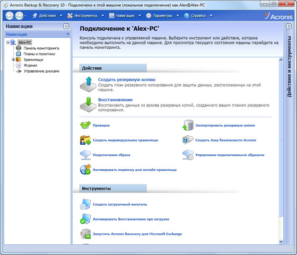
Task: Click the recovery drive down-arrow icon
Action: tap(88, 104)
